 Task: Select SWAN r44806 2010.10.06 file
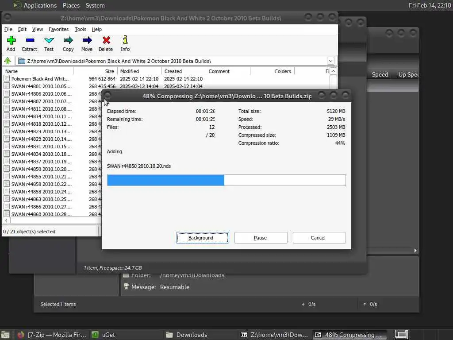click(41, 94)
